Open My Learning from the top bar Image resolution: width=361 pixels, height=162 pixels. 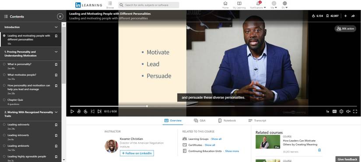(x=239, y=5)
